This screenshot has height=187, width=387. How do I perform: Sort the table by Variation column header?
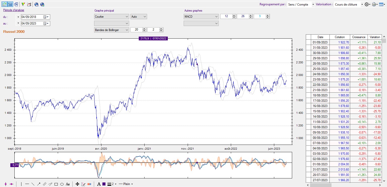tap(375, 37)
